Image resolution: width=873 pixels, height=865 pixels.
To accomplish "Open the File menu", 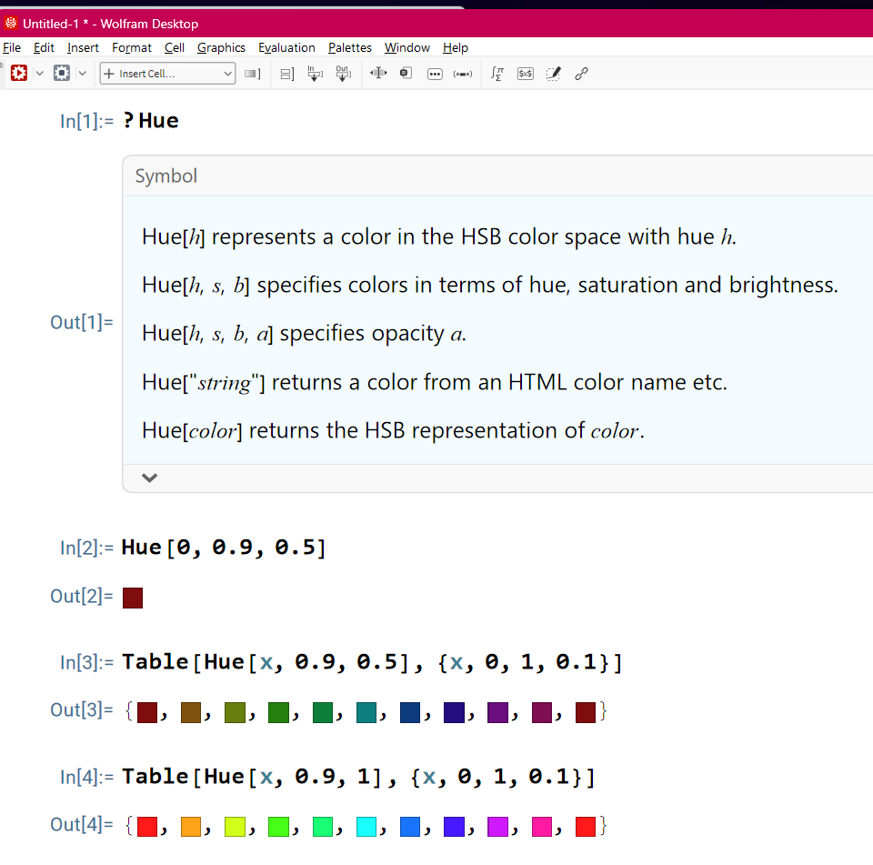I will point(12,48).
